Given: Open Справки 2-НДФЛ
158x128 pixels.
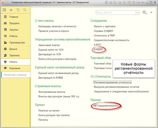Looking at the screenshot, I should (x=103, y=31).
